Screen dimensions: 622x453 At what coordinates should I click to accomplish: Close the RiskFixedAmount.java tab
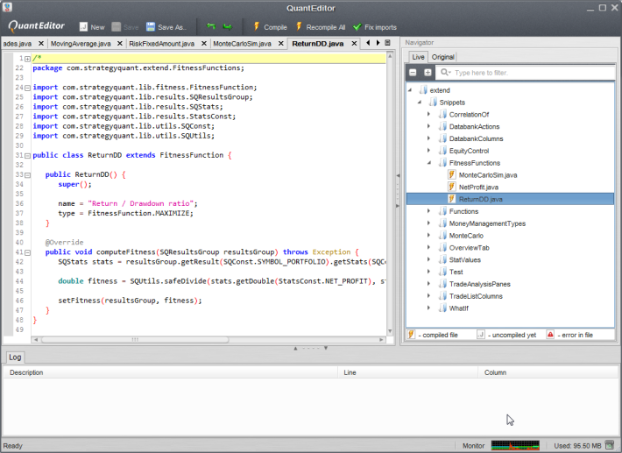tap(204, 43)
